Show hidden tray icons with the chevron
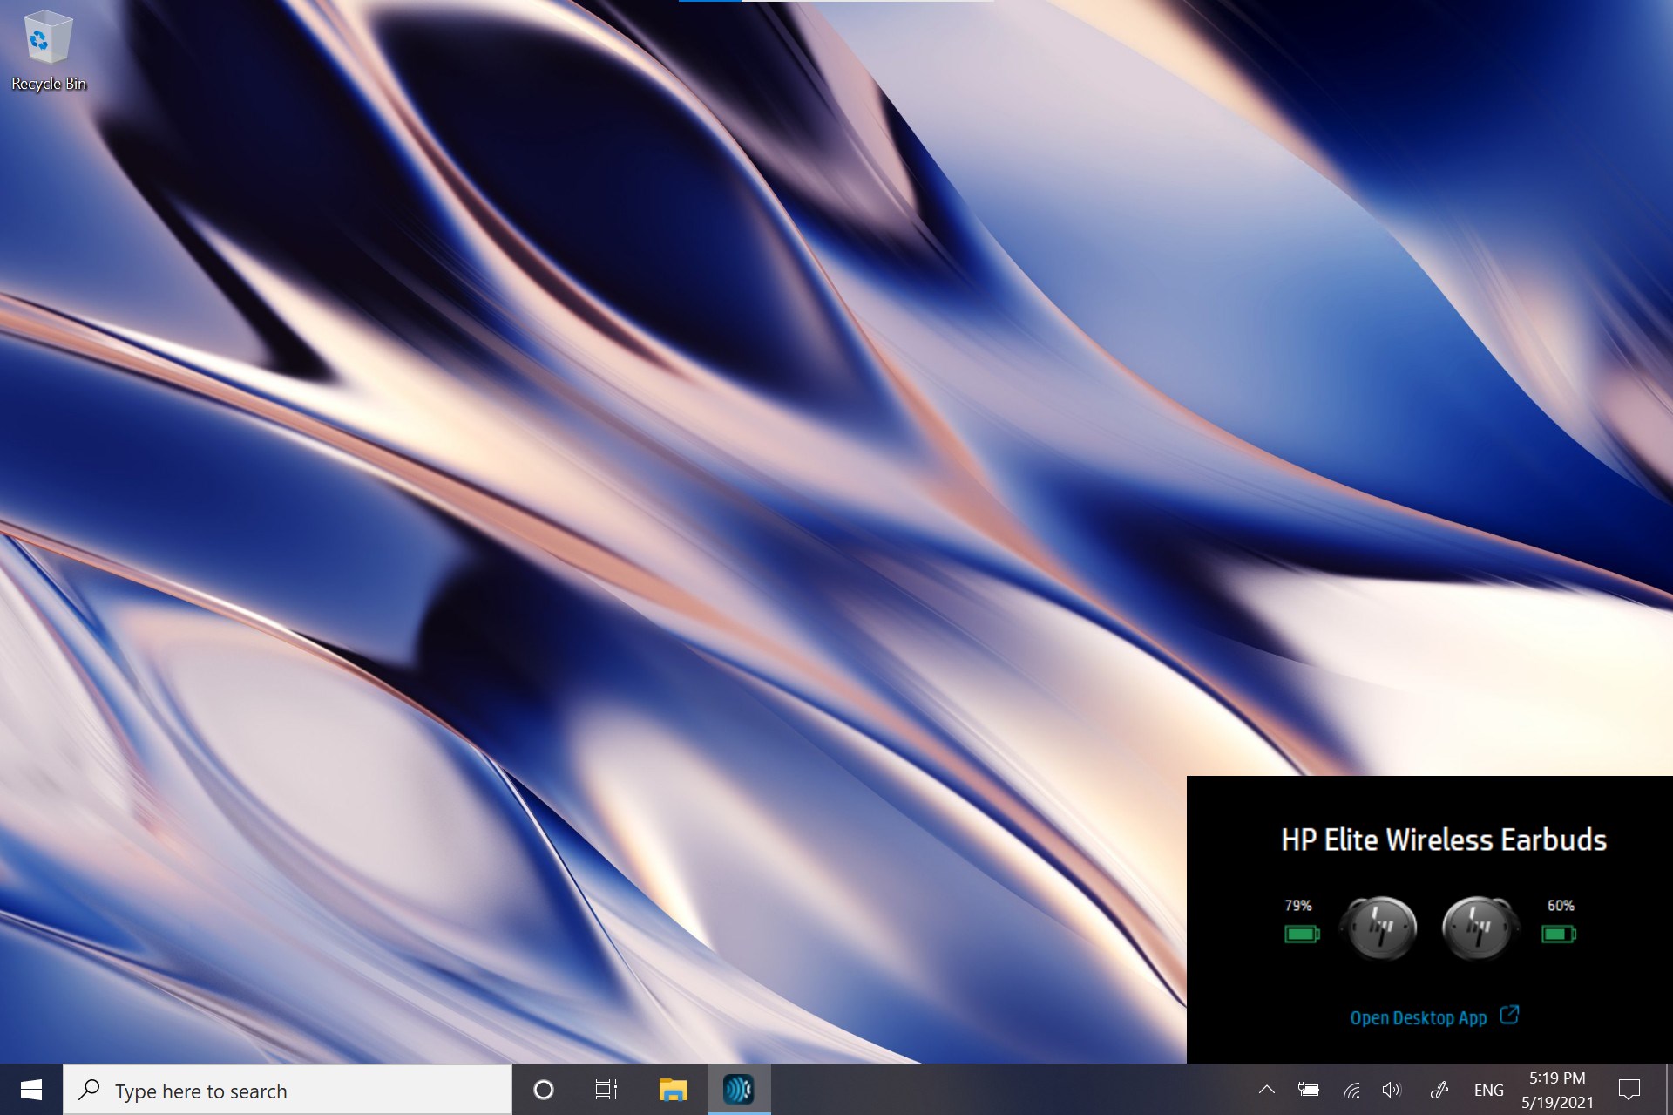This screenshot has height=1115, width=1673. [1266, 1089]
